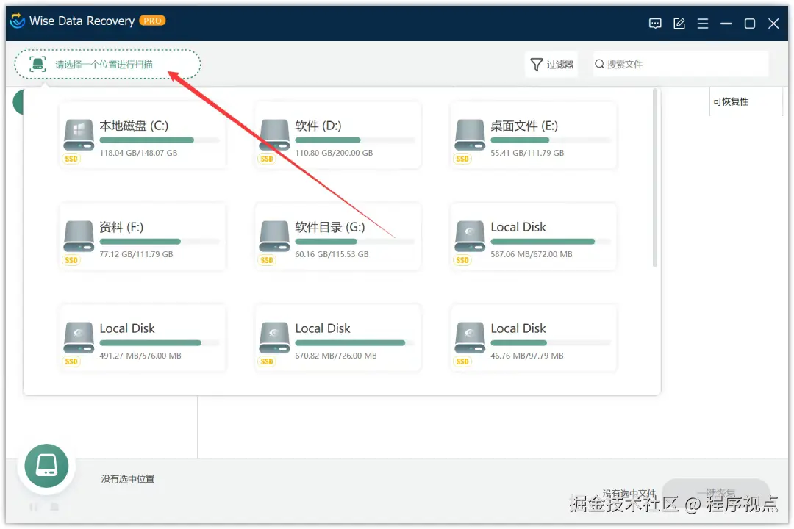This screenshot has height=529, width=794.
Task: Click SSD badge under 软件目录 (G:)
Action: [x=266, y=260]
